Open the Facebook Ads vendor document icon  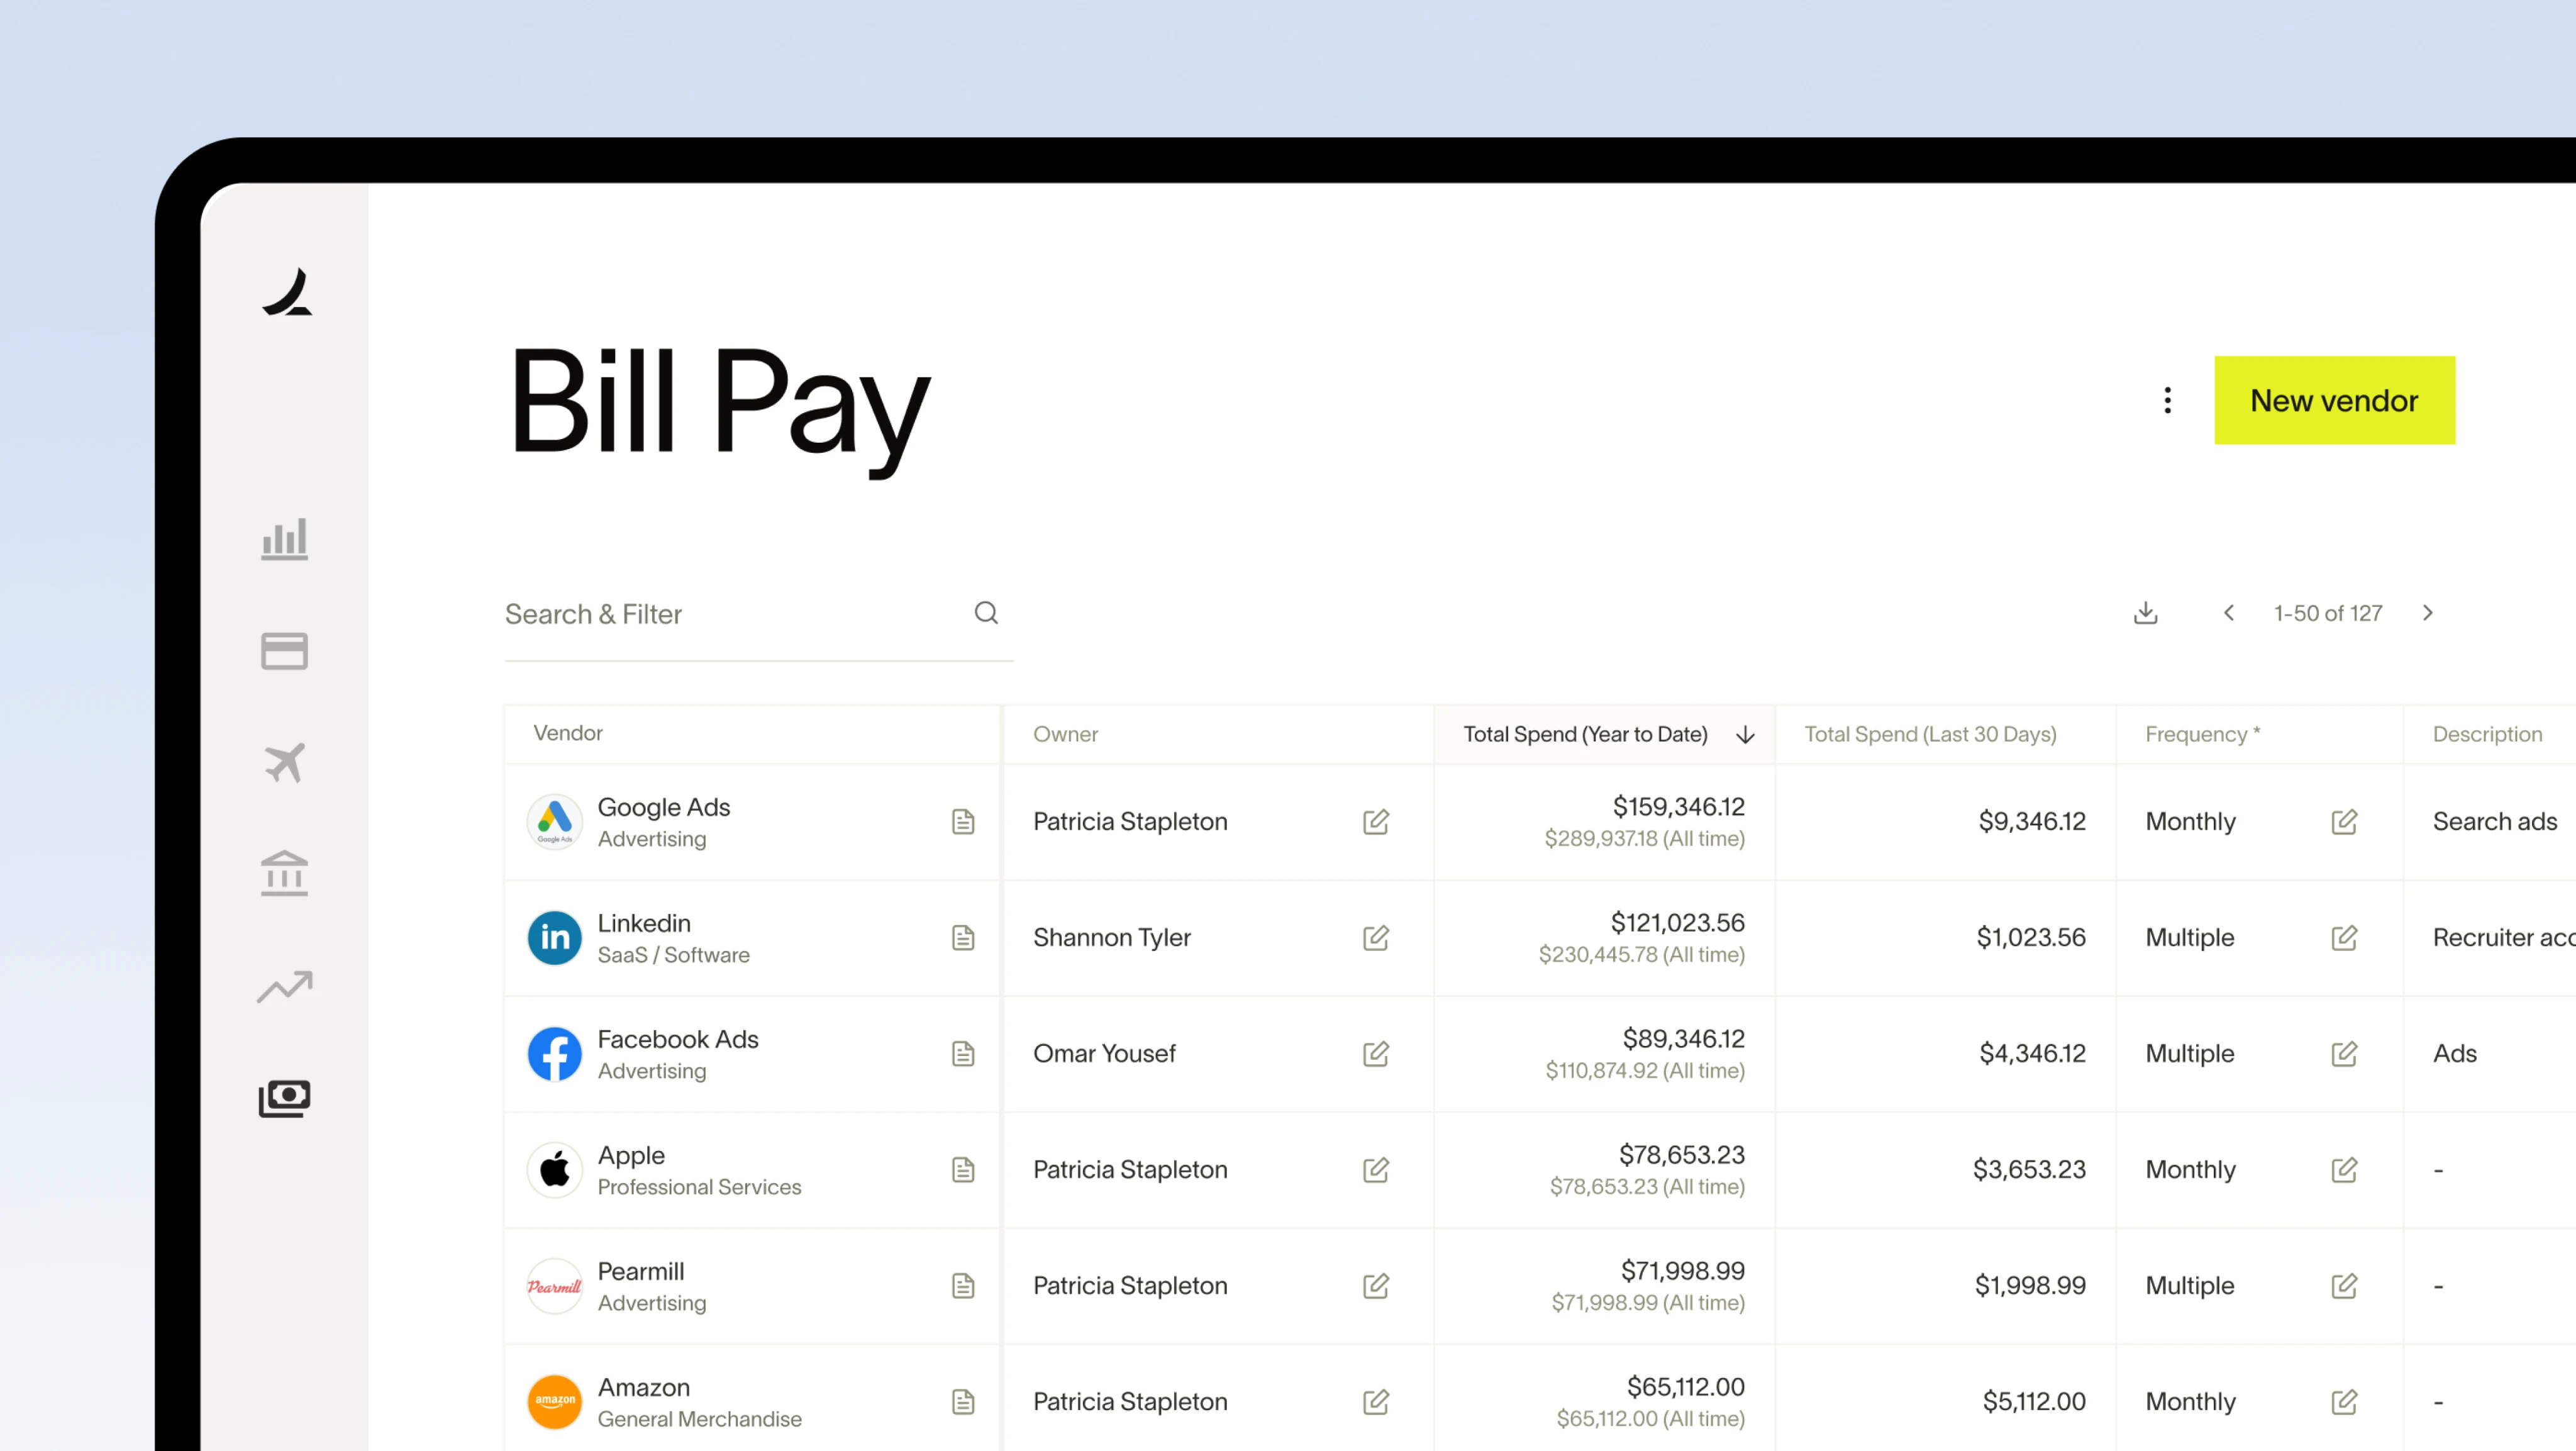pyautogui.click(x=962, y=1054)
